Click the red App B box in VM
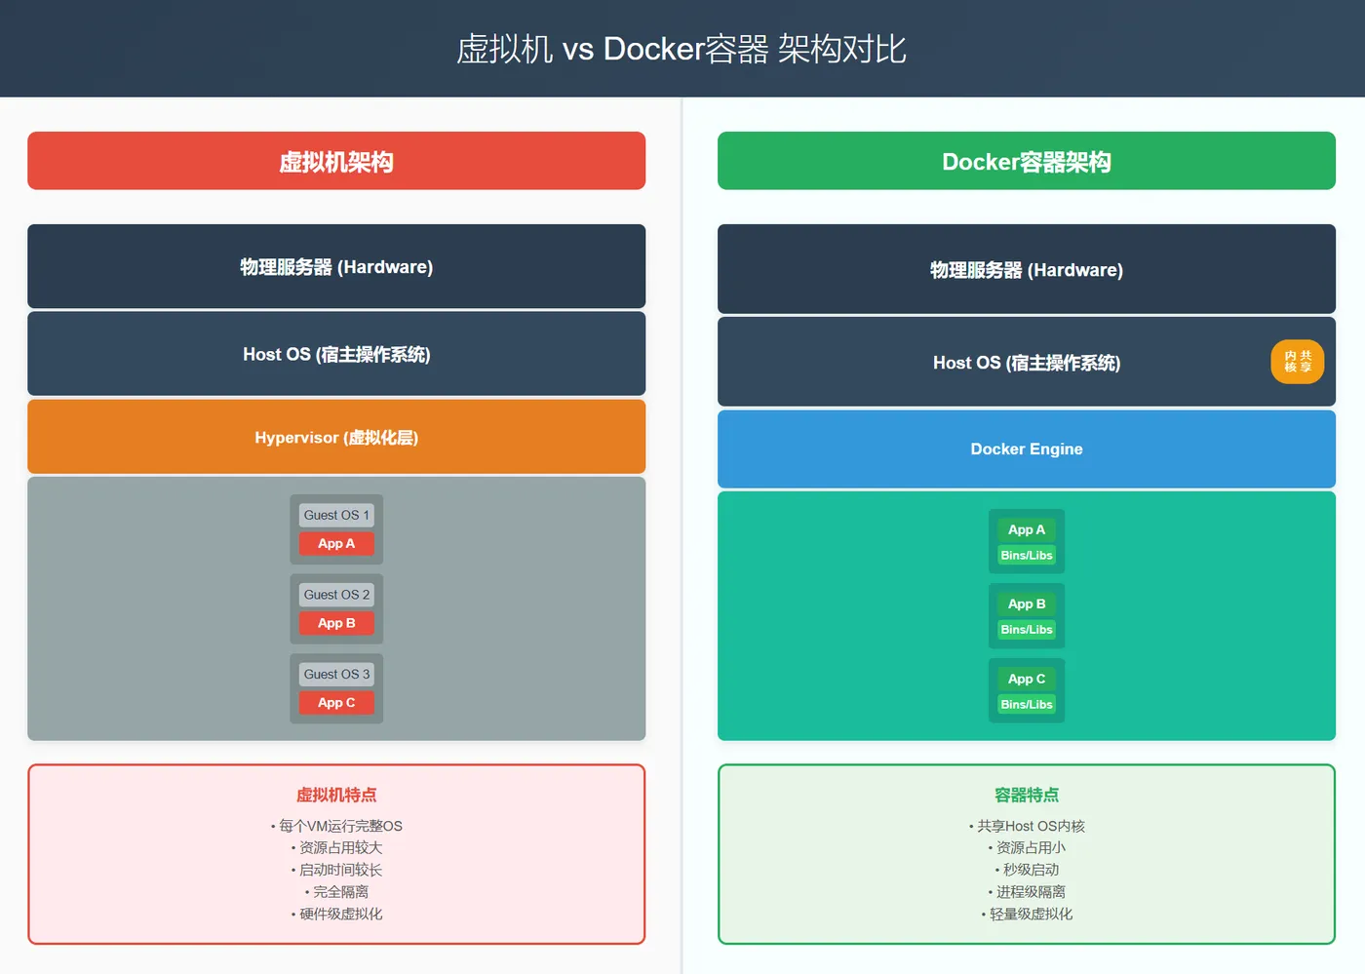1365x974 pixels. pos(336,623)
